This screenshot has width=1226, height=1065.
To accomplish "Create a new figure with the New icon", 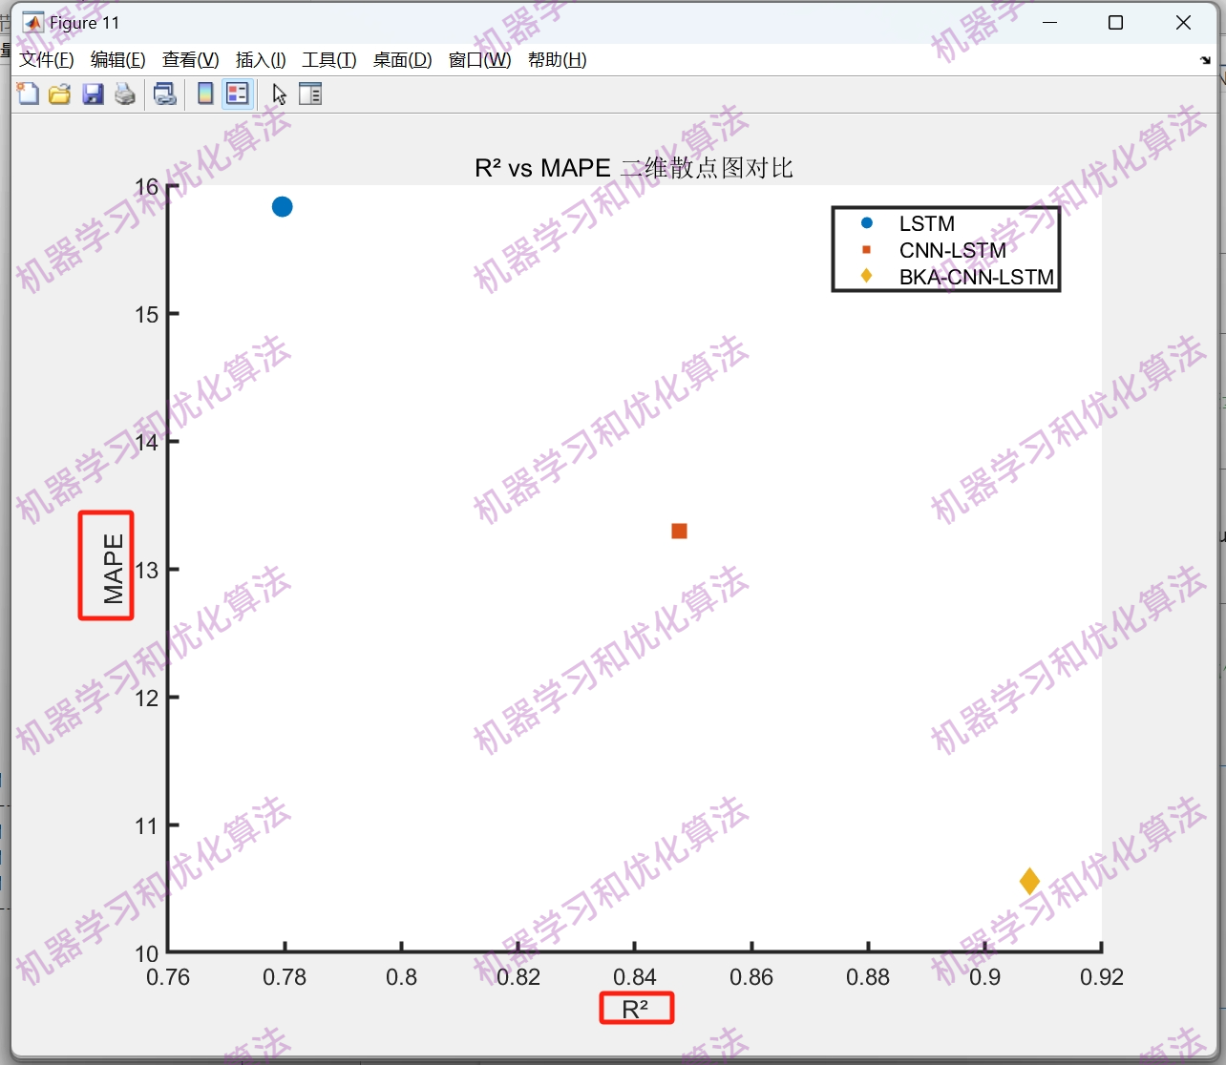I will tap(27, 94).
